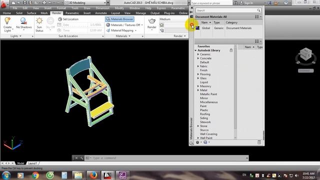This screenshot has height=180, width=320.
Task: Click the Plot printer icon
Action: point(44,3)
